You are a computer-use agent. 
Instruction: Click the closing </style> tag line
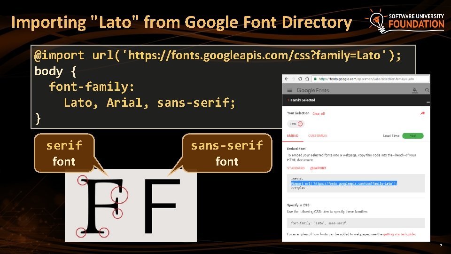pos(298,188)
